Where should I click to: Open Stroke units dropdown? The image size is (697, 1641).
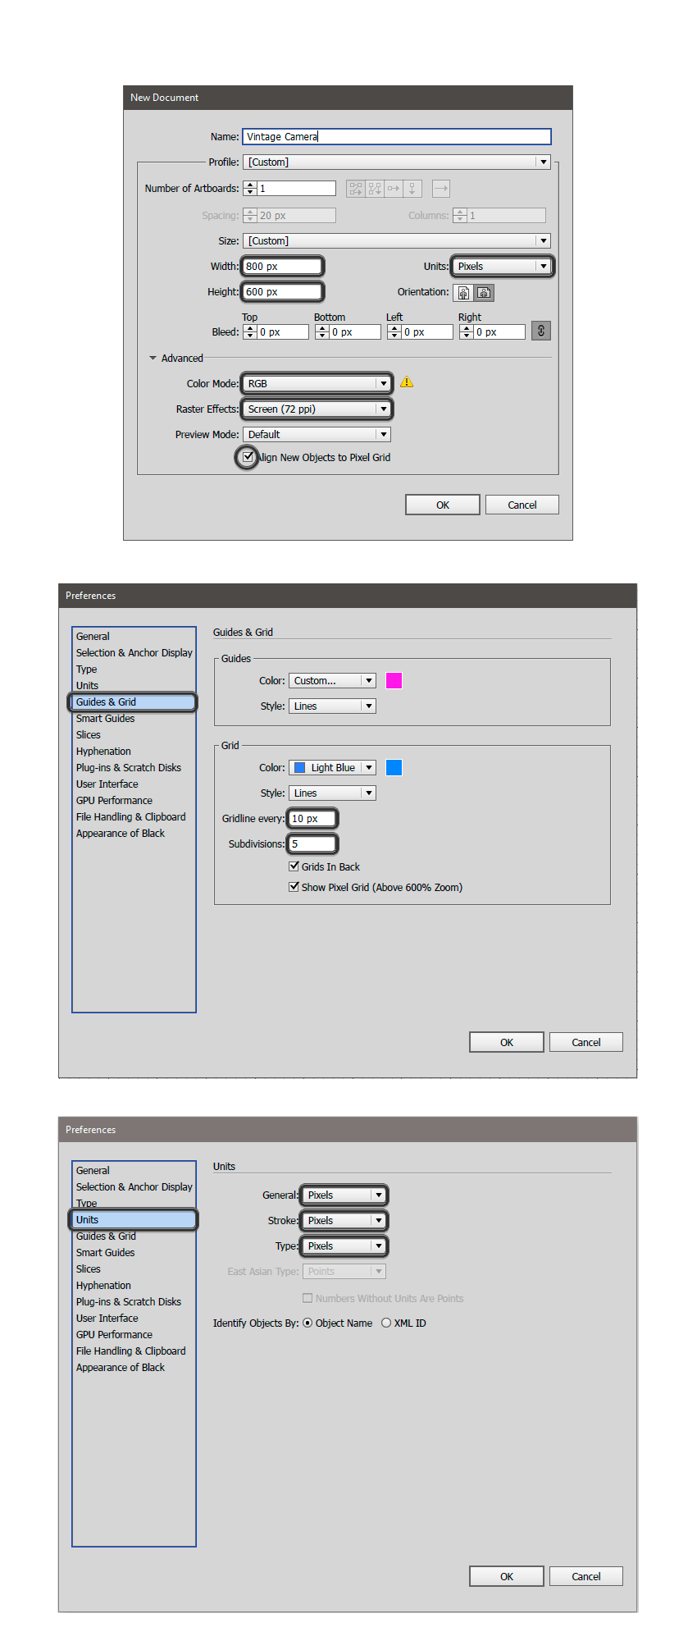[x=344, y=1220]
